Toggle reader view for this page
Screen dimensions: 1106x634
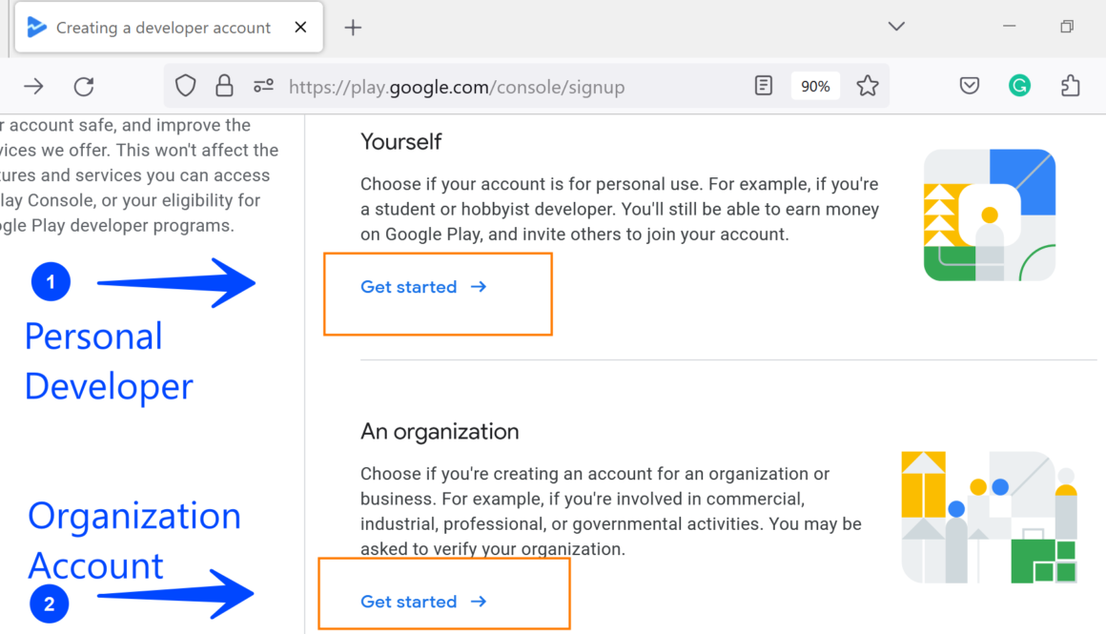click(x=763, y=87)
